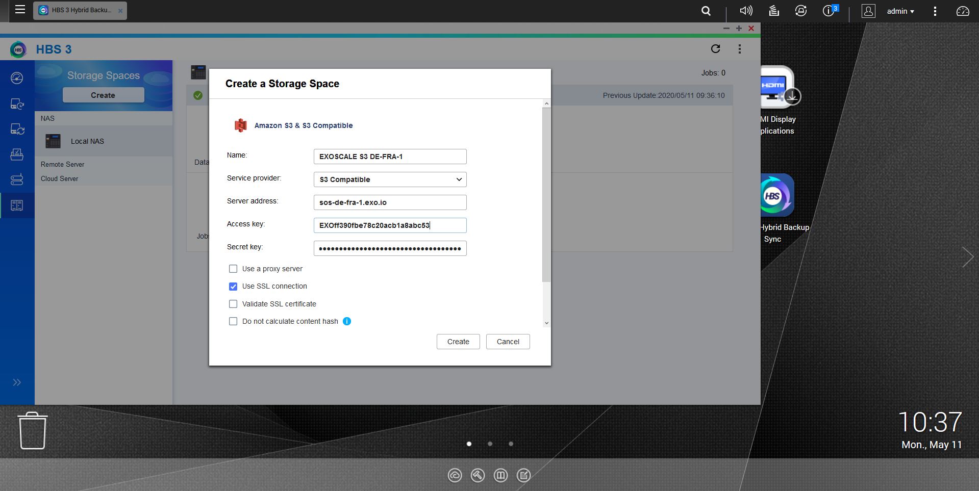Cancel the storage space dialog

click(x=508, y=342)
